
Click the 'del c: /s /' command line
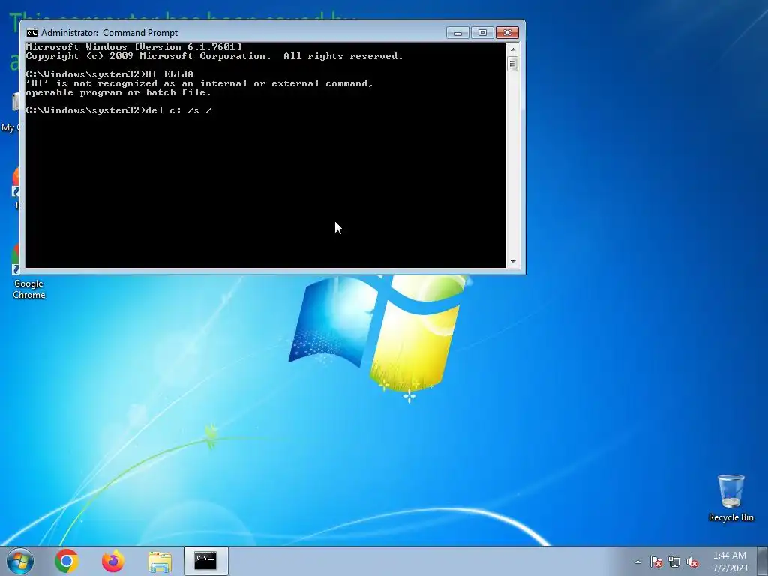(x=119, y=110)
